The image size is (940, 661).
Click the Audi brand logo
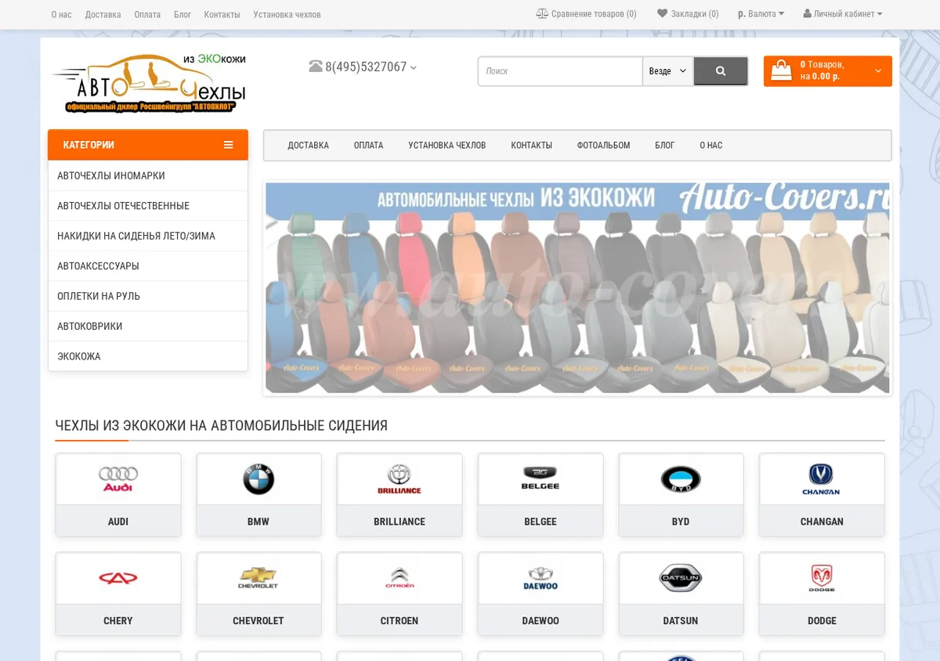pyautogui.click(x=118, y=479)
